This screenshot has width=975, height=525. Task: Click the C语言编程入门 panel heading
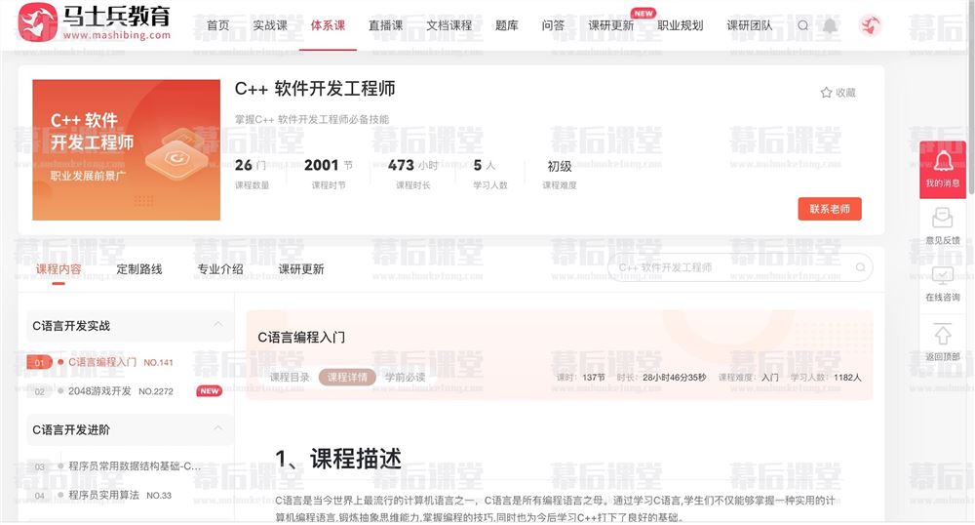301,337
